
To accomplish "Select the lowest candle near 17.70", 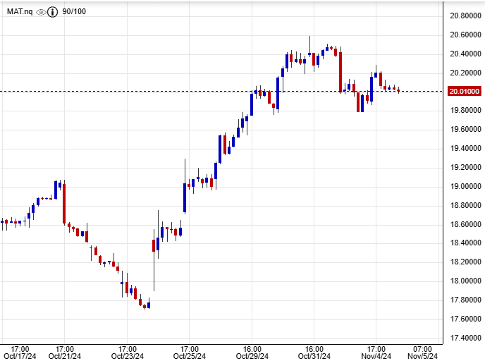I will pyautogui.click(x=145, y=306).
